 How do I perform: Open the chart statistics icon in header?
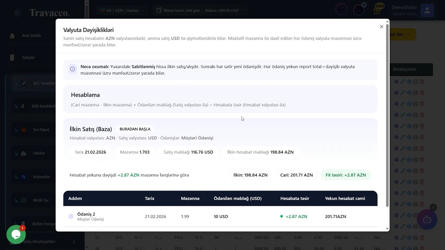click(358, 10)
